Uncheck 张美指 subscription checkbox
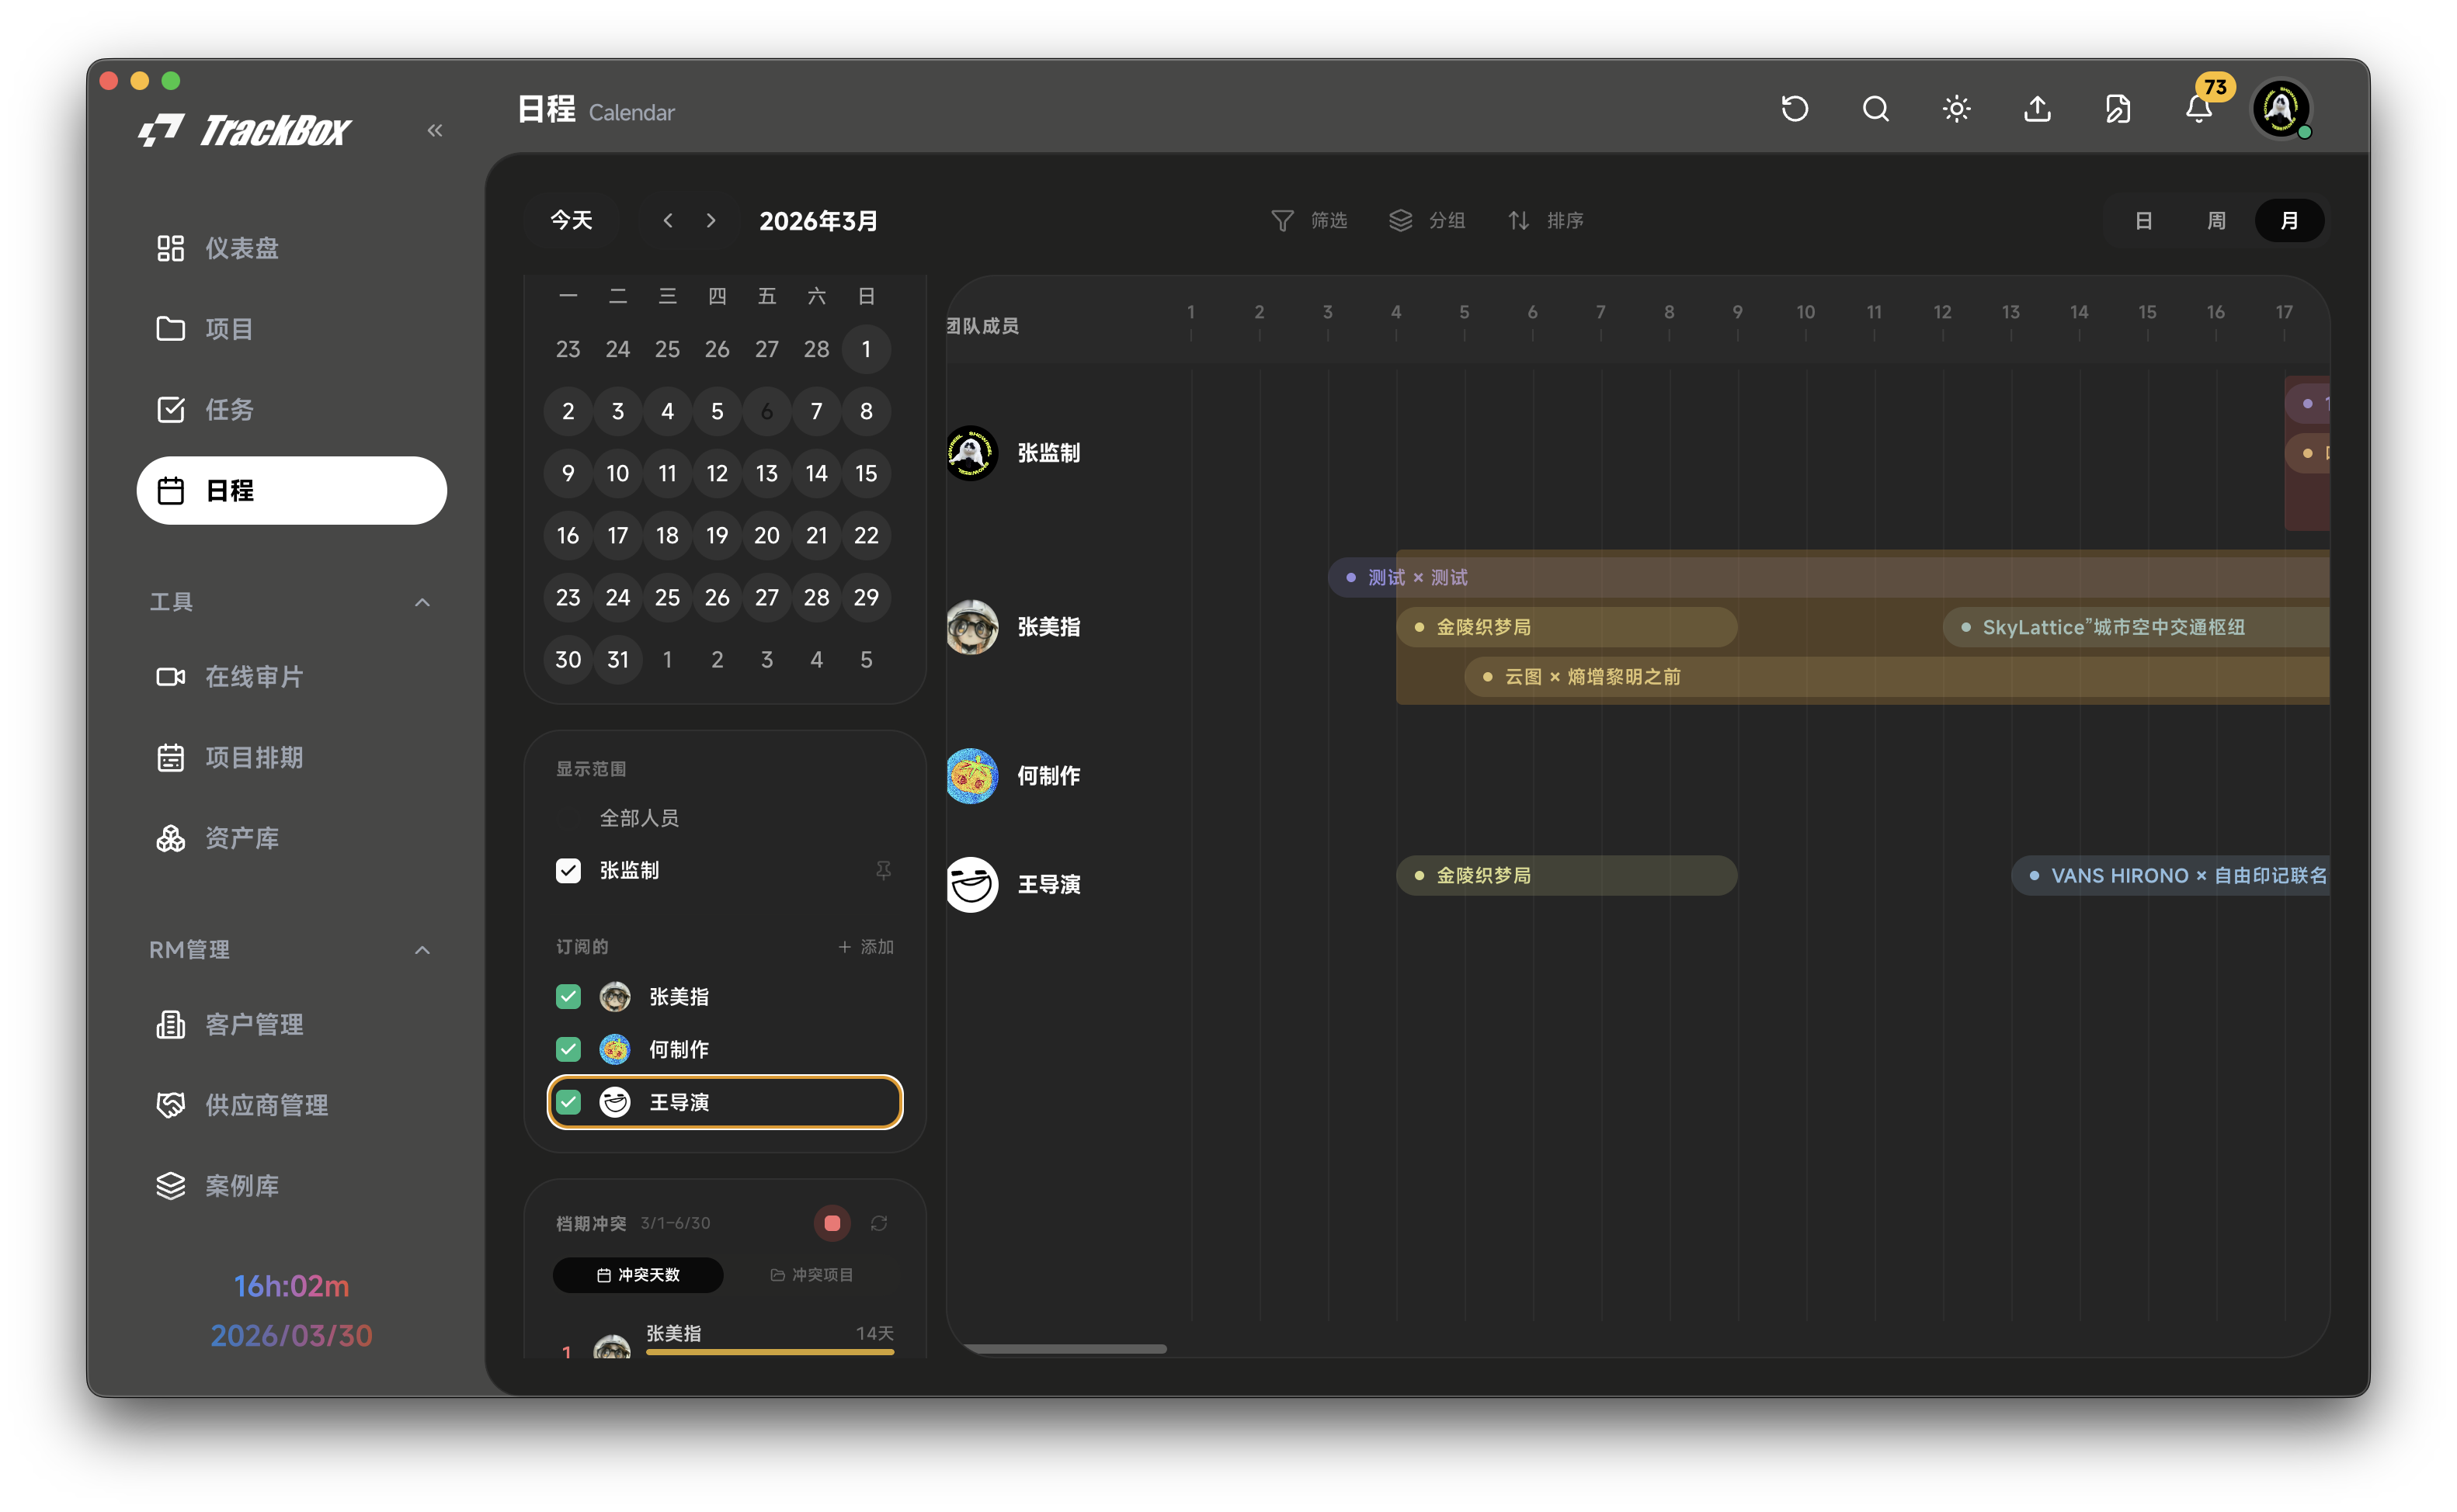 (568, 997)
